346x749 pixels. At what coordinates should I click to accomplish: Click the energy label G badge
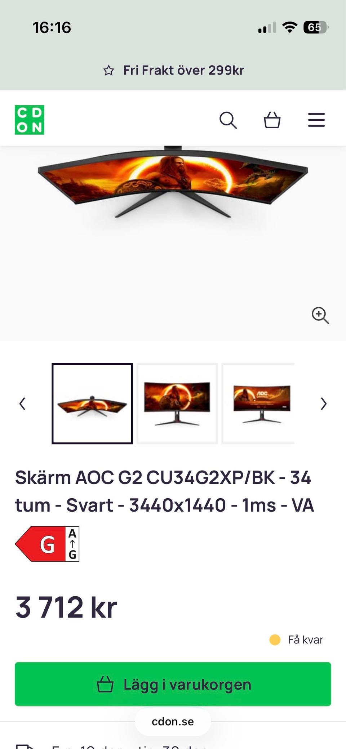(47, 544)
